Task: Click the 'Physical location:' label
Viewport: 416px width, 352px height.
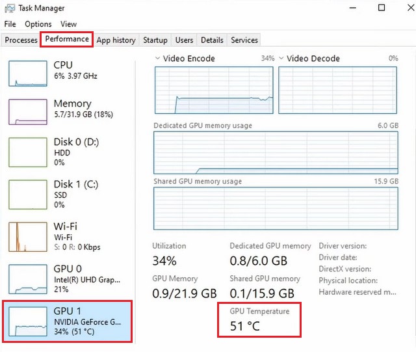Action: tap(348, 280)
